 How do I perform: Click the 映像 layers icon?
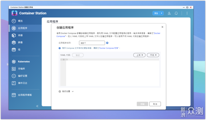click(14, 42)
